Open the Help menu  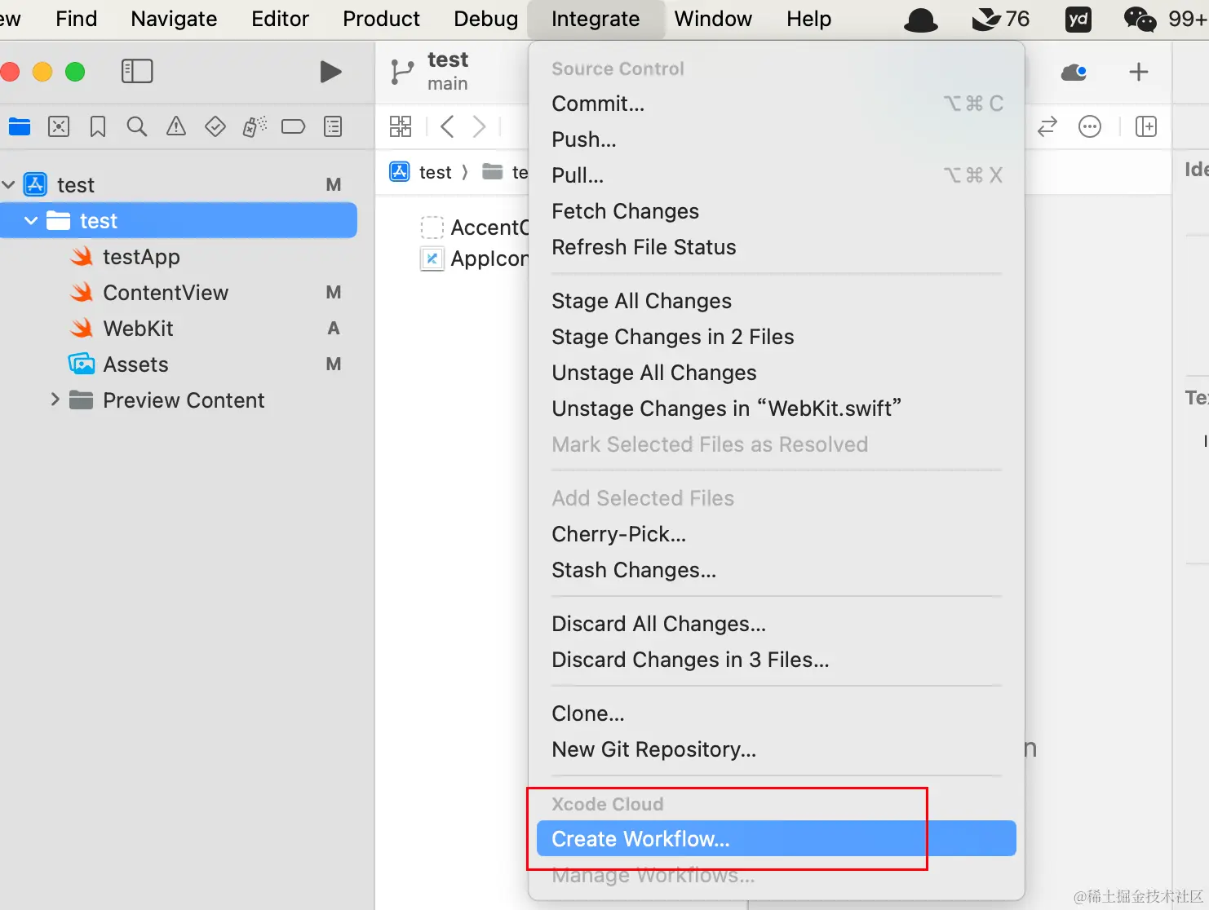point(808,19)
